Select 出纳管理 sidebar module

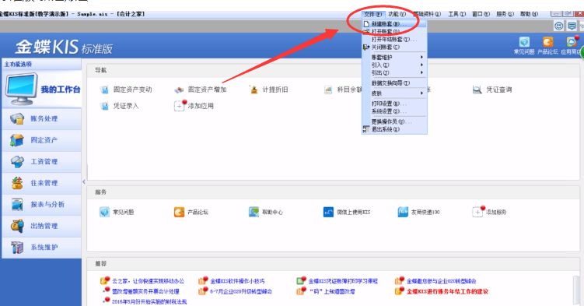(42, 226)
